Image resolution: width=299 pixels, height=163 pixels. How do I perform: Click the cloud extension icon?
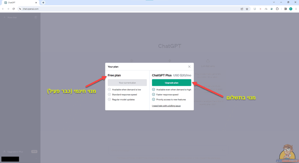[266, 9]
